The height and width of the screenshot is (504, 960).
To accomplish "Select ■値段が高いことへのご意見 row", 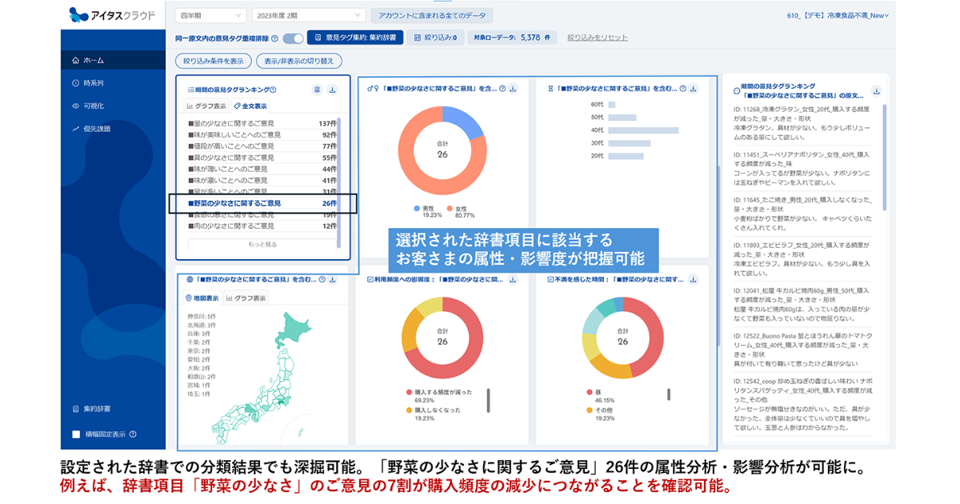I will pyautogui.click(x=262, y=146).
